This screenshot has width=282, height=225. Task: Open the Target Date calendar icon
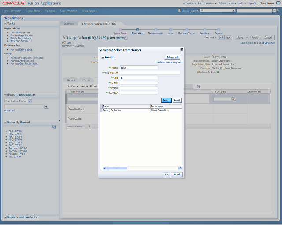coord(234,98)
